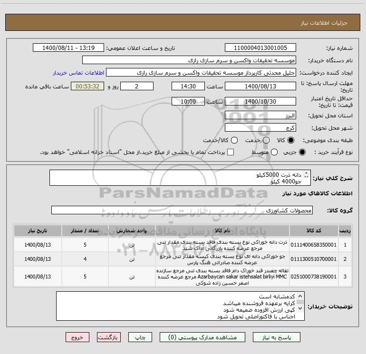Click the deadline time 14:30 field
366x354 pixels.
click(x=188, y=86)
